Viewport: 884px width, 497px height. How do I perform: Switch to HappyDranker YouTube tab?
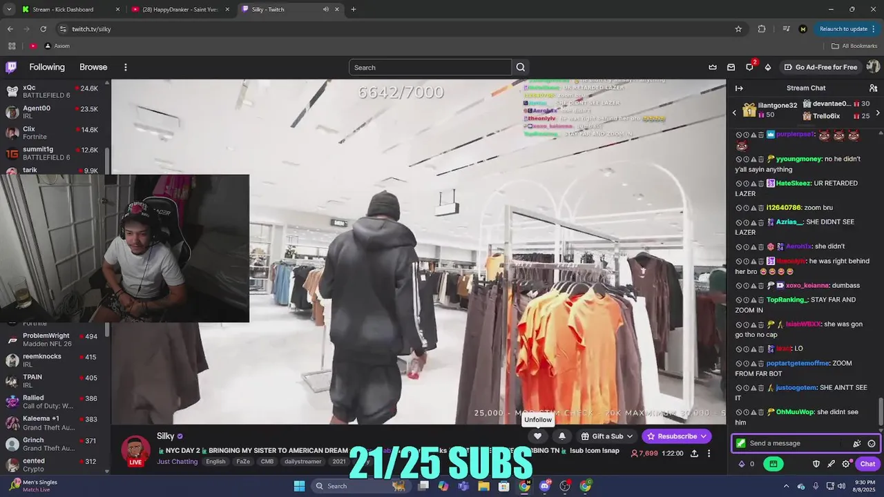180,10
